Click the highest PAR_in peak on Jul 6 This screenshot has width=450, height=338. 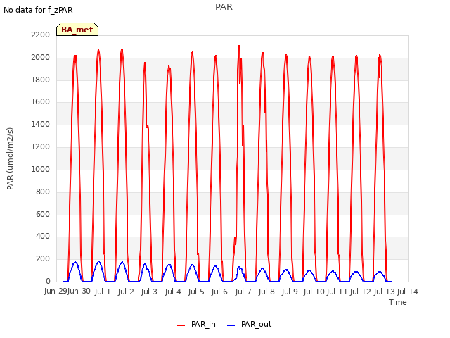[x=239, y=45]
